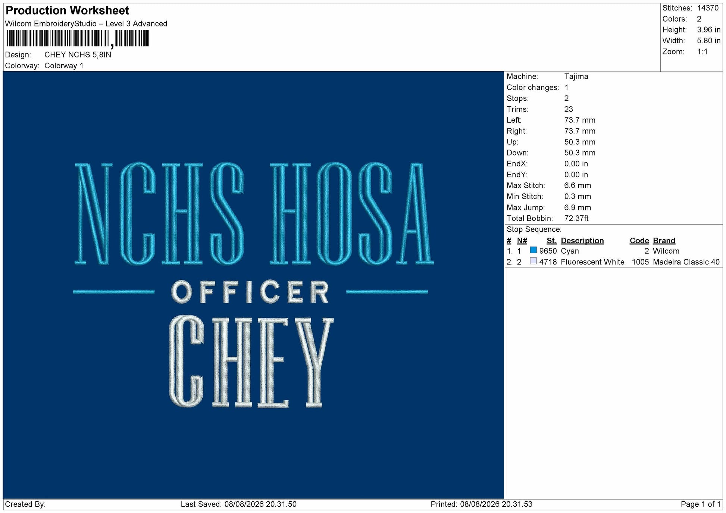Viewport: 726px width, 513px height.
Task: Select the "Production Worksheet" heading
Action: pos(68,10)
